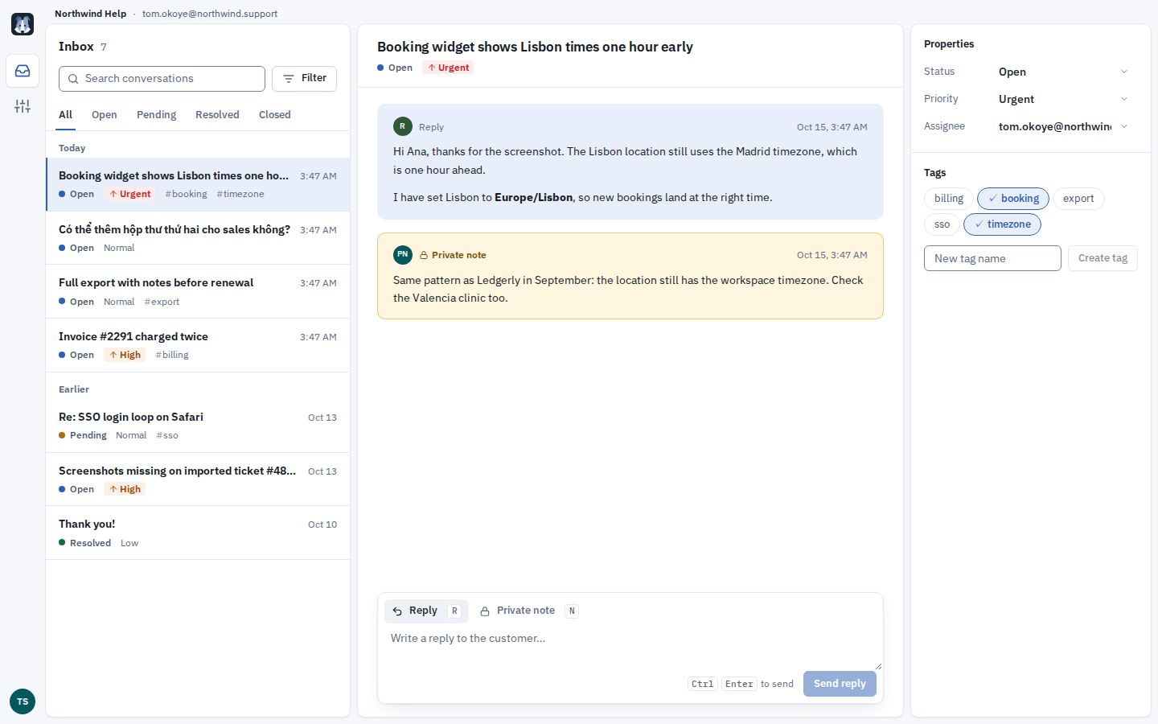Click the Create tag button

pos(1103,258)
